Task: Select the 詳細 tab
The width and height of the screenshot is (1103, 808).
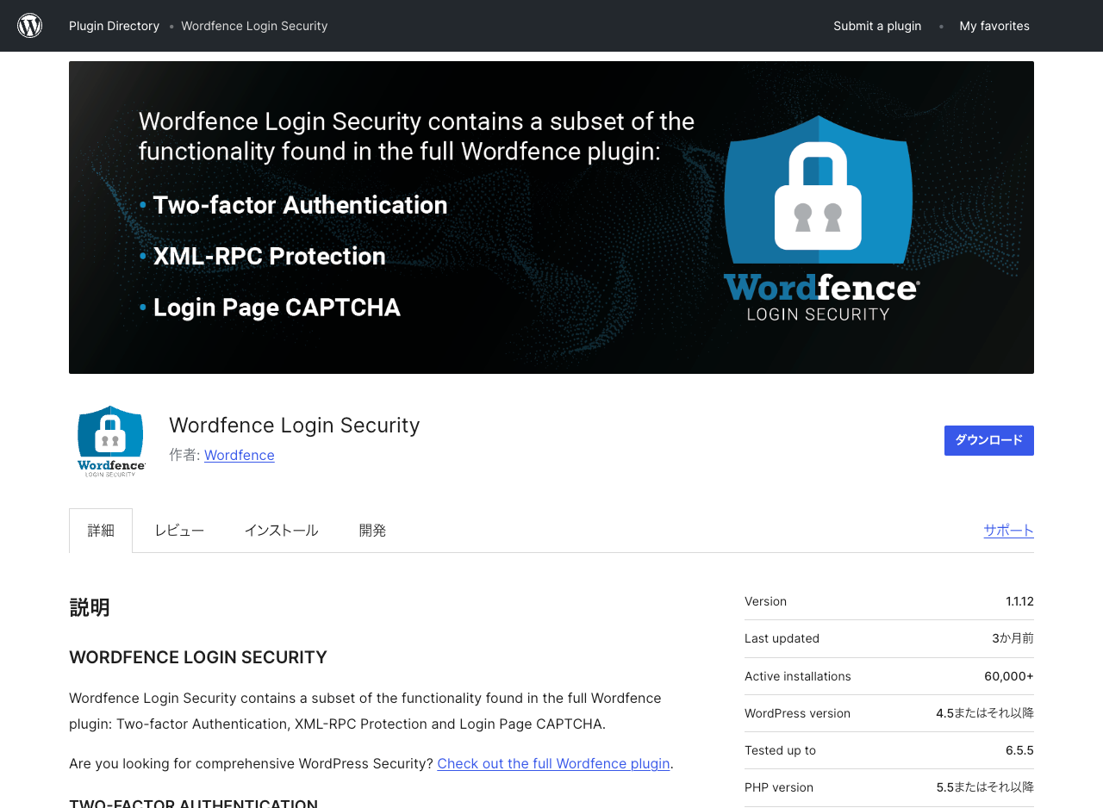Action: pos(101,531)
